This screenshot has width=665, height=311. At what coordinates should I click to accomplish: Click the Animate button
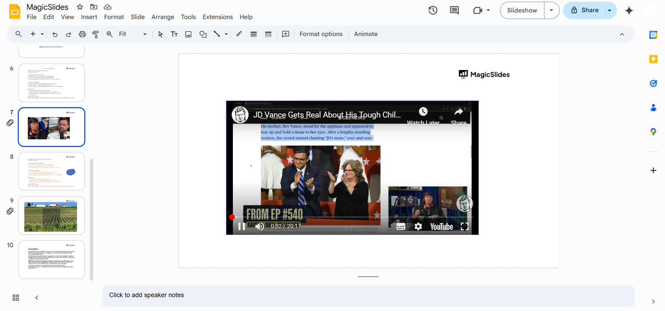366,34
